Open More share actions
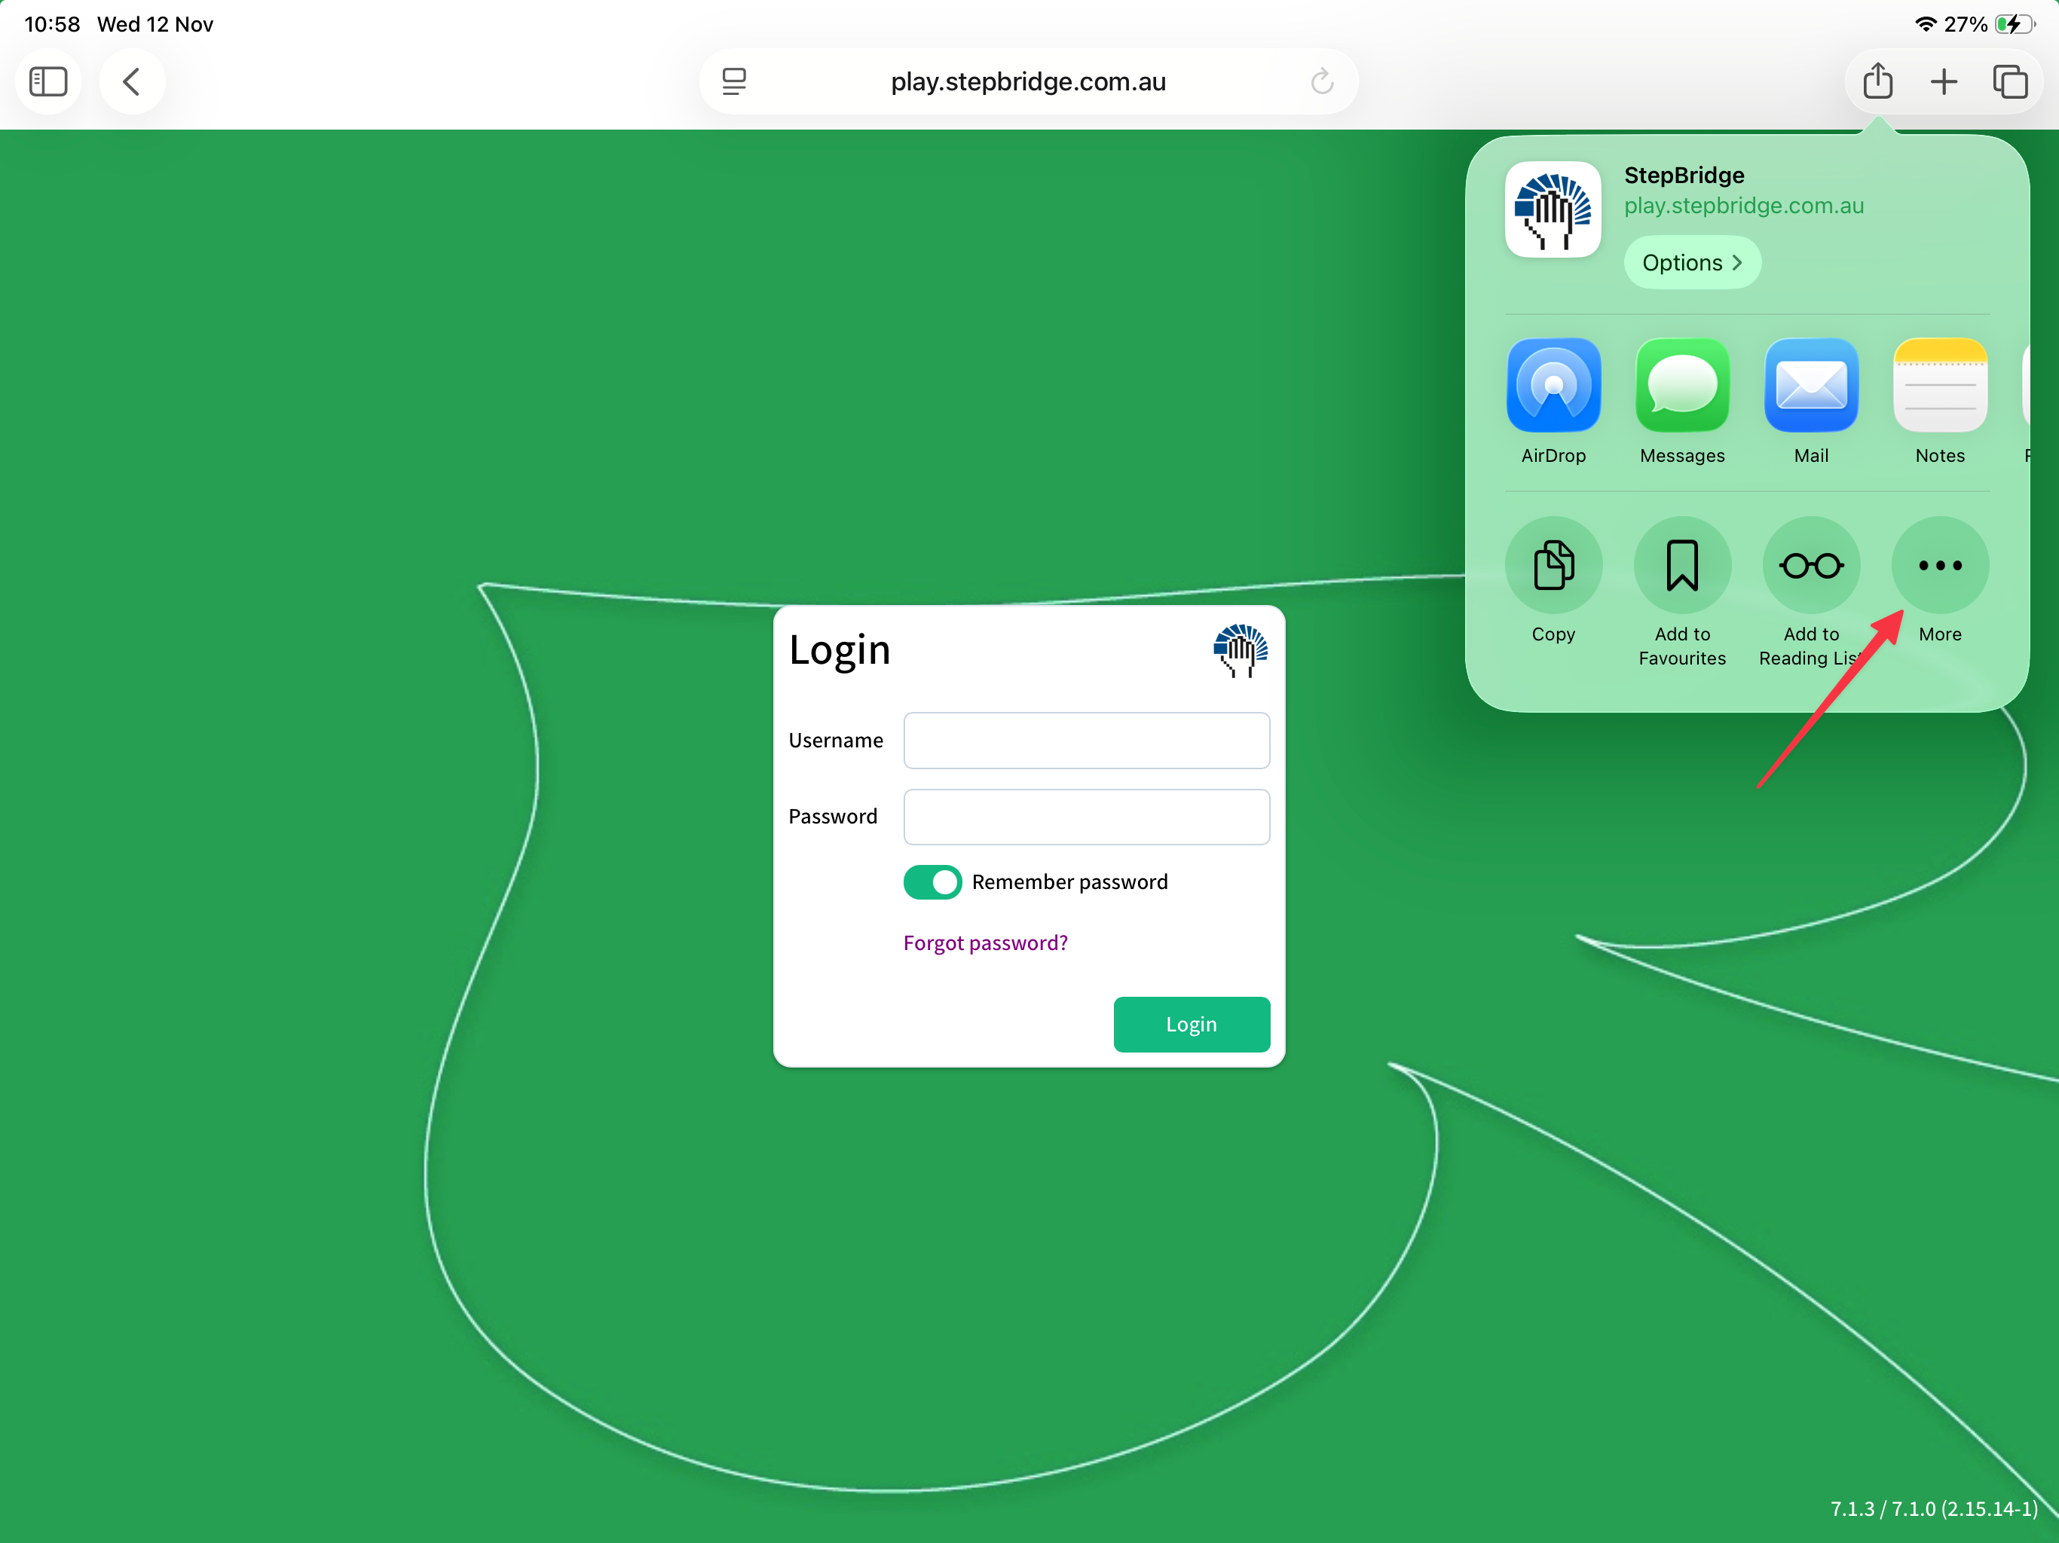Viewport: 2059px width, 1543px height. 1940,565
